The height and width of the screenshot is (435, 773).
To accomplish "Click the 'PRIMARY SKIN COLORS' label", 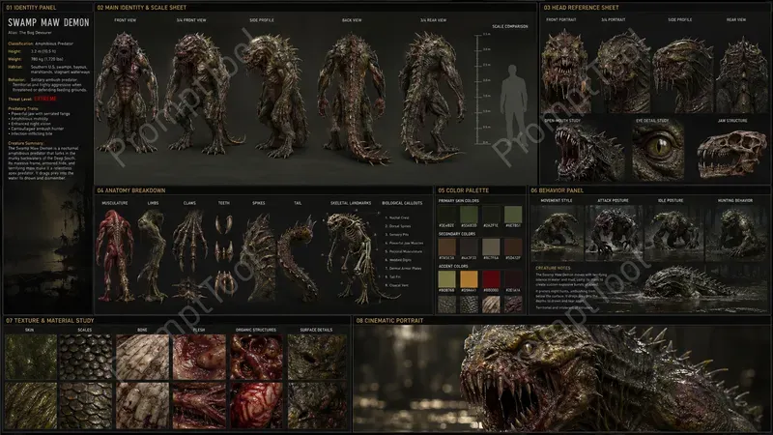I will pos(458,201).
